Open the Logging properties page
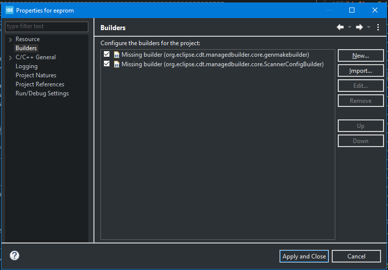 click(27, 66)
